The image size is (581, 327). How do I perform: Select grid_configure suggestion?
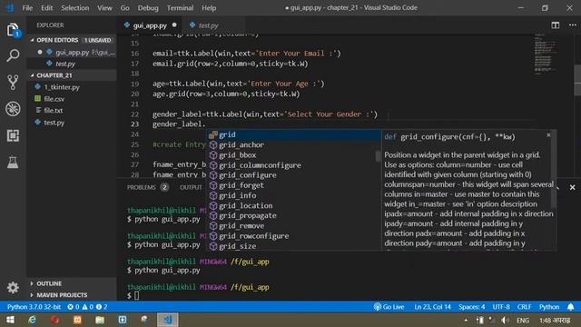tap(293, 175)
